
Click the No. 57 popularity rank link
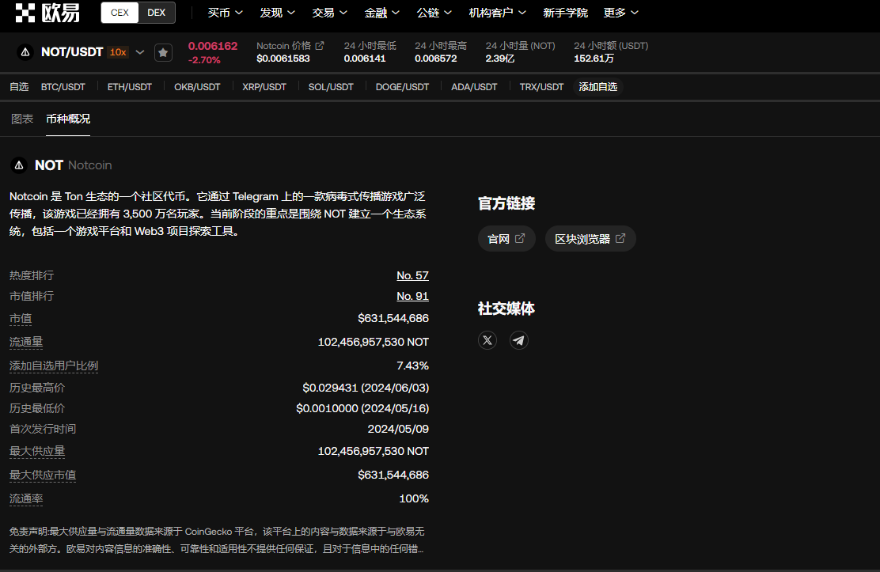pos(412,275)
